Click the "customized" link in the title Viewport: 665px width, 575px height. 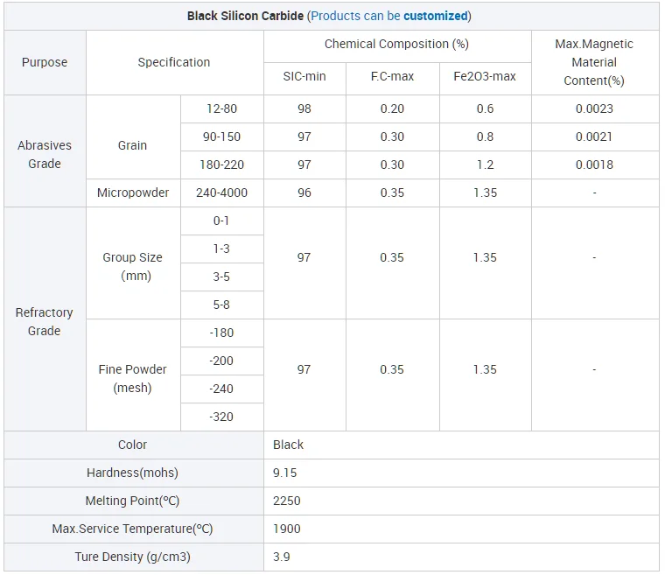[436, 16]
